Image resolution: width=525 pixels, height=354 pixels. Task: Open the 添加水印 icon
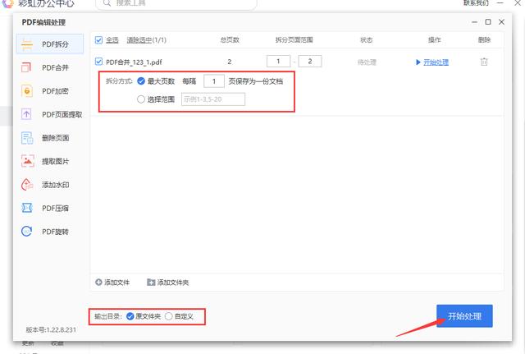pos(27,185)
